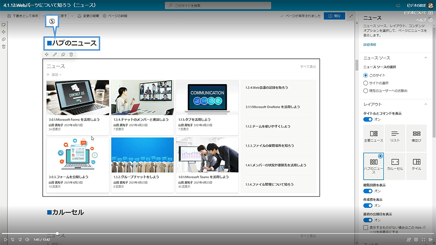Click the section edit icon in left rail

(3, 25)
